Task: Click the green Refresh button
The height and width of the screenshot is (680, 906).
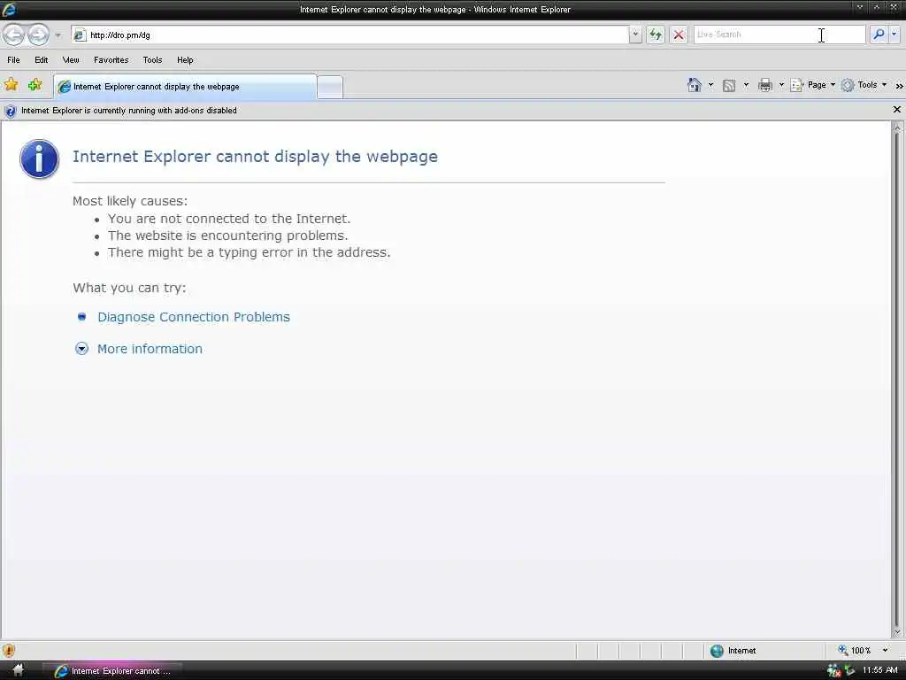Action: [x=656, y=35]
